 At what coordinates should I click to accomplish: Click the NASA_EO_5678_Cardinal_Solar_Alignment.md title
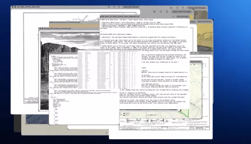122,17
